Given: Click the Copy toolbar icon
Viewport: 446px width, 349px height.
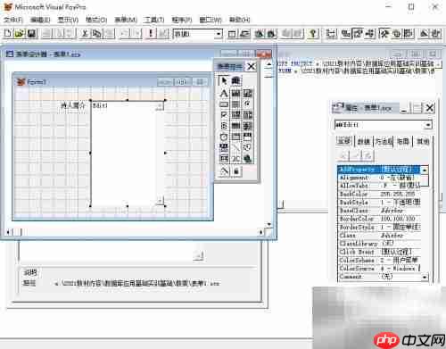Looking at the screenshot, I should click(96, 33).
